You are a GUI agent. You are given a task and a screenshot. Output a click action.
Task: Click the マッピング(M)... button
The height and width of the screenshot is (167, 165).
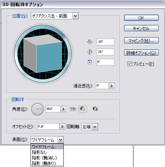(x=141, y=40)
